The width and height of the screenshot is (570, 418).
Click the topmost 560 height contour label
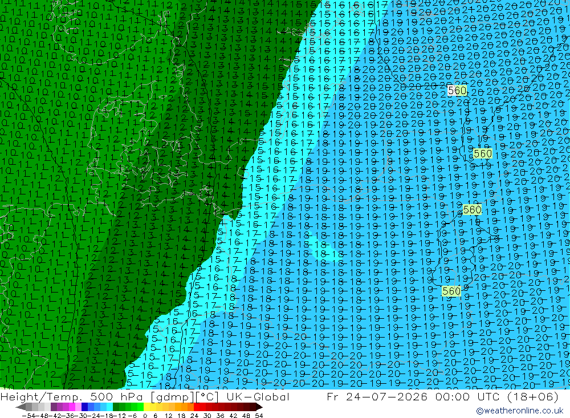tap(457, 91)
